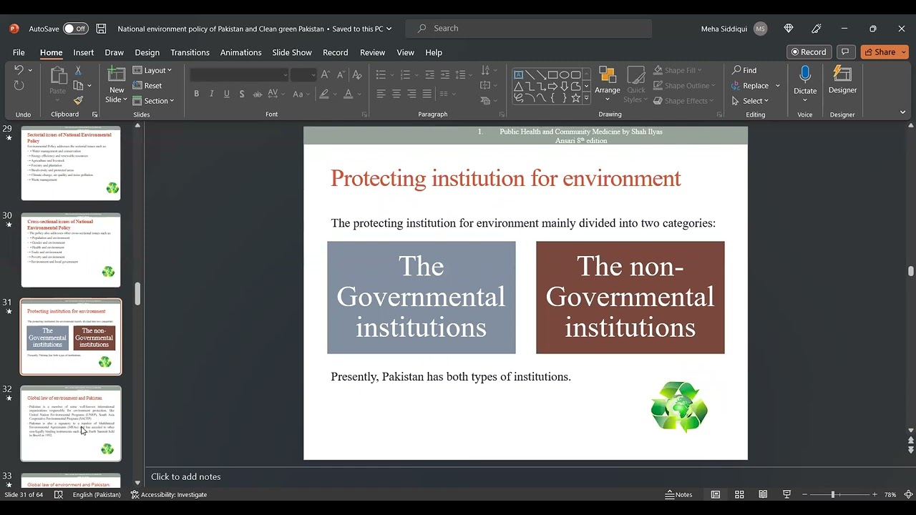Click 'Click to add notes' area
This screenshot has height=515, width=916.
tap(185, 476)
